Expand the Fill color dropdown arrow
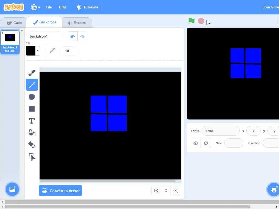The width and height of the screenshot is (279, 209). (38, 51)
